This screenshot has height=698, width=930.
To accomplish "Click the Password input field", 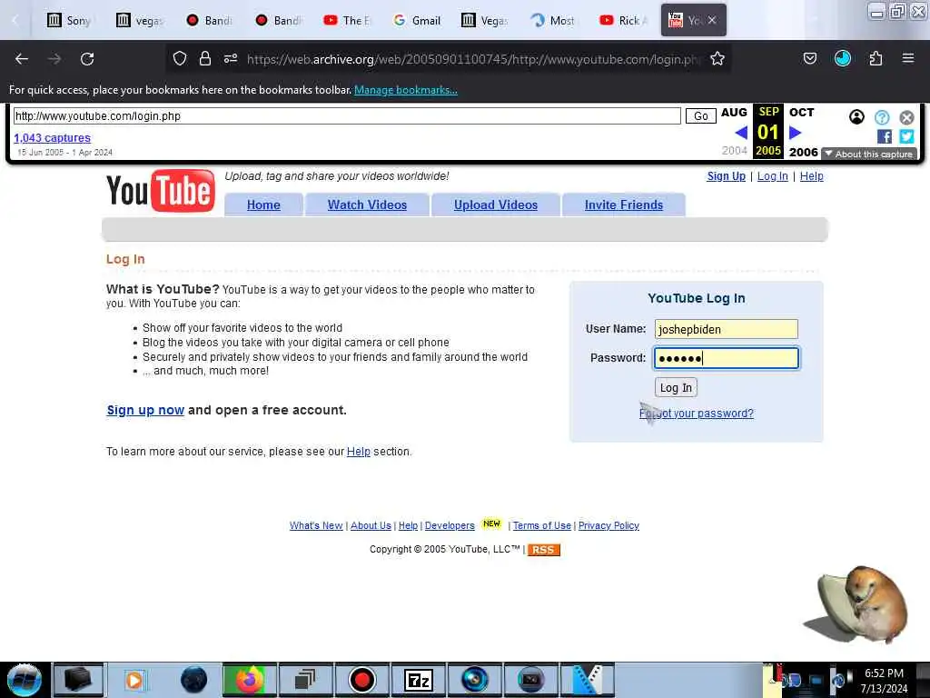I will (x=727, y=358).
